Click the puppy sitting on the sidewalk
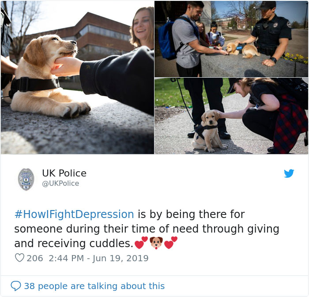 [207, 131]
